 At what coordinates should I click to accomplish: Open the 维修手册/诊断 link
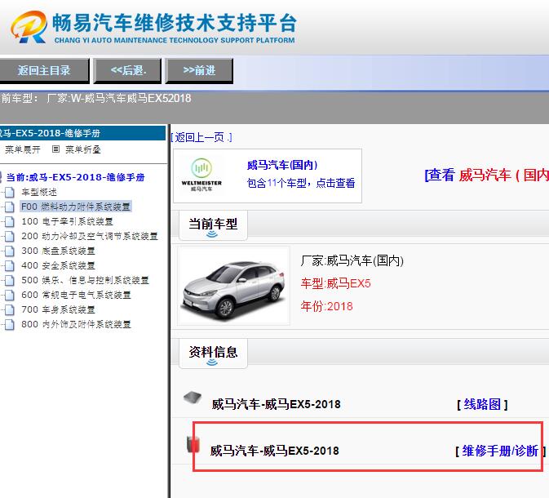click(500, 451)
